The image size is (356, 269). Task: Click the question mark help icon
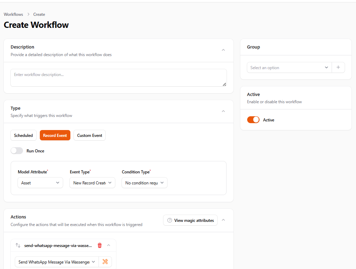click(170, 220)
